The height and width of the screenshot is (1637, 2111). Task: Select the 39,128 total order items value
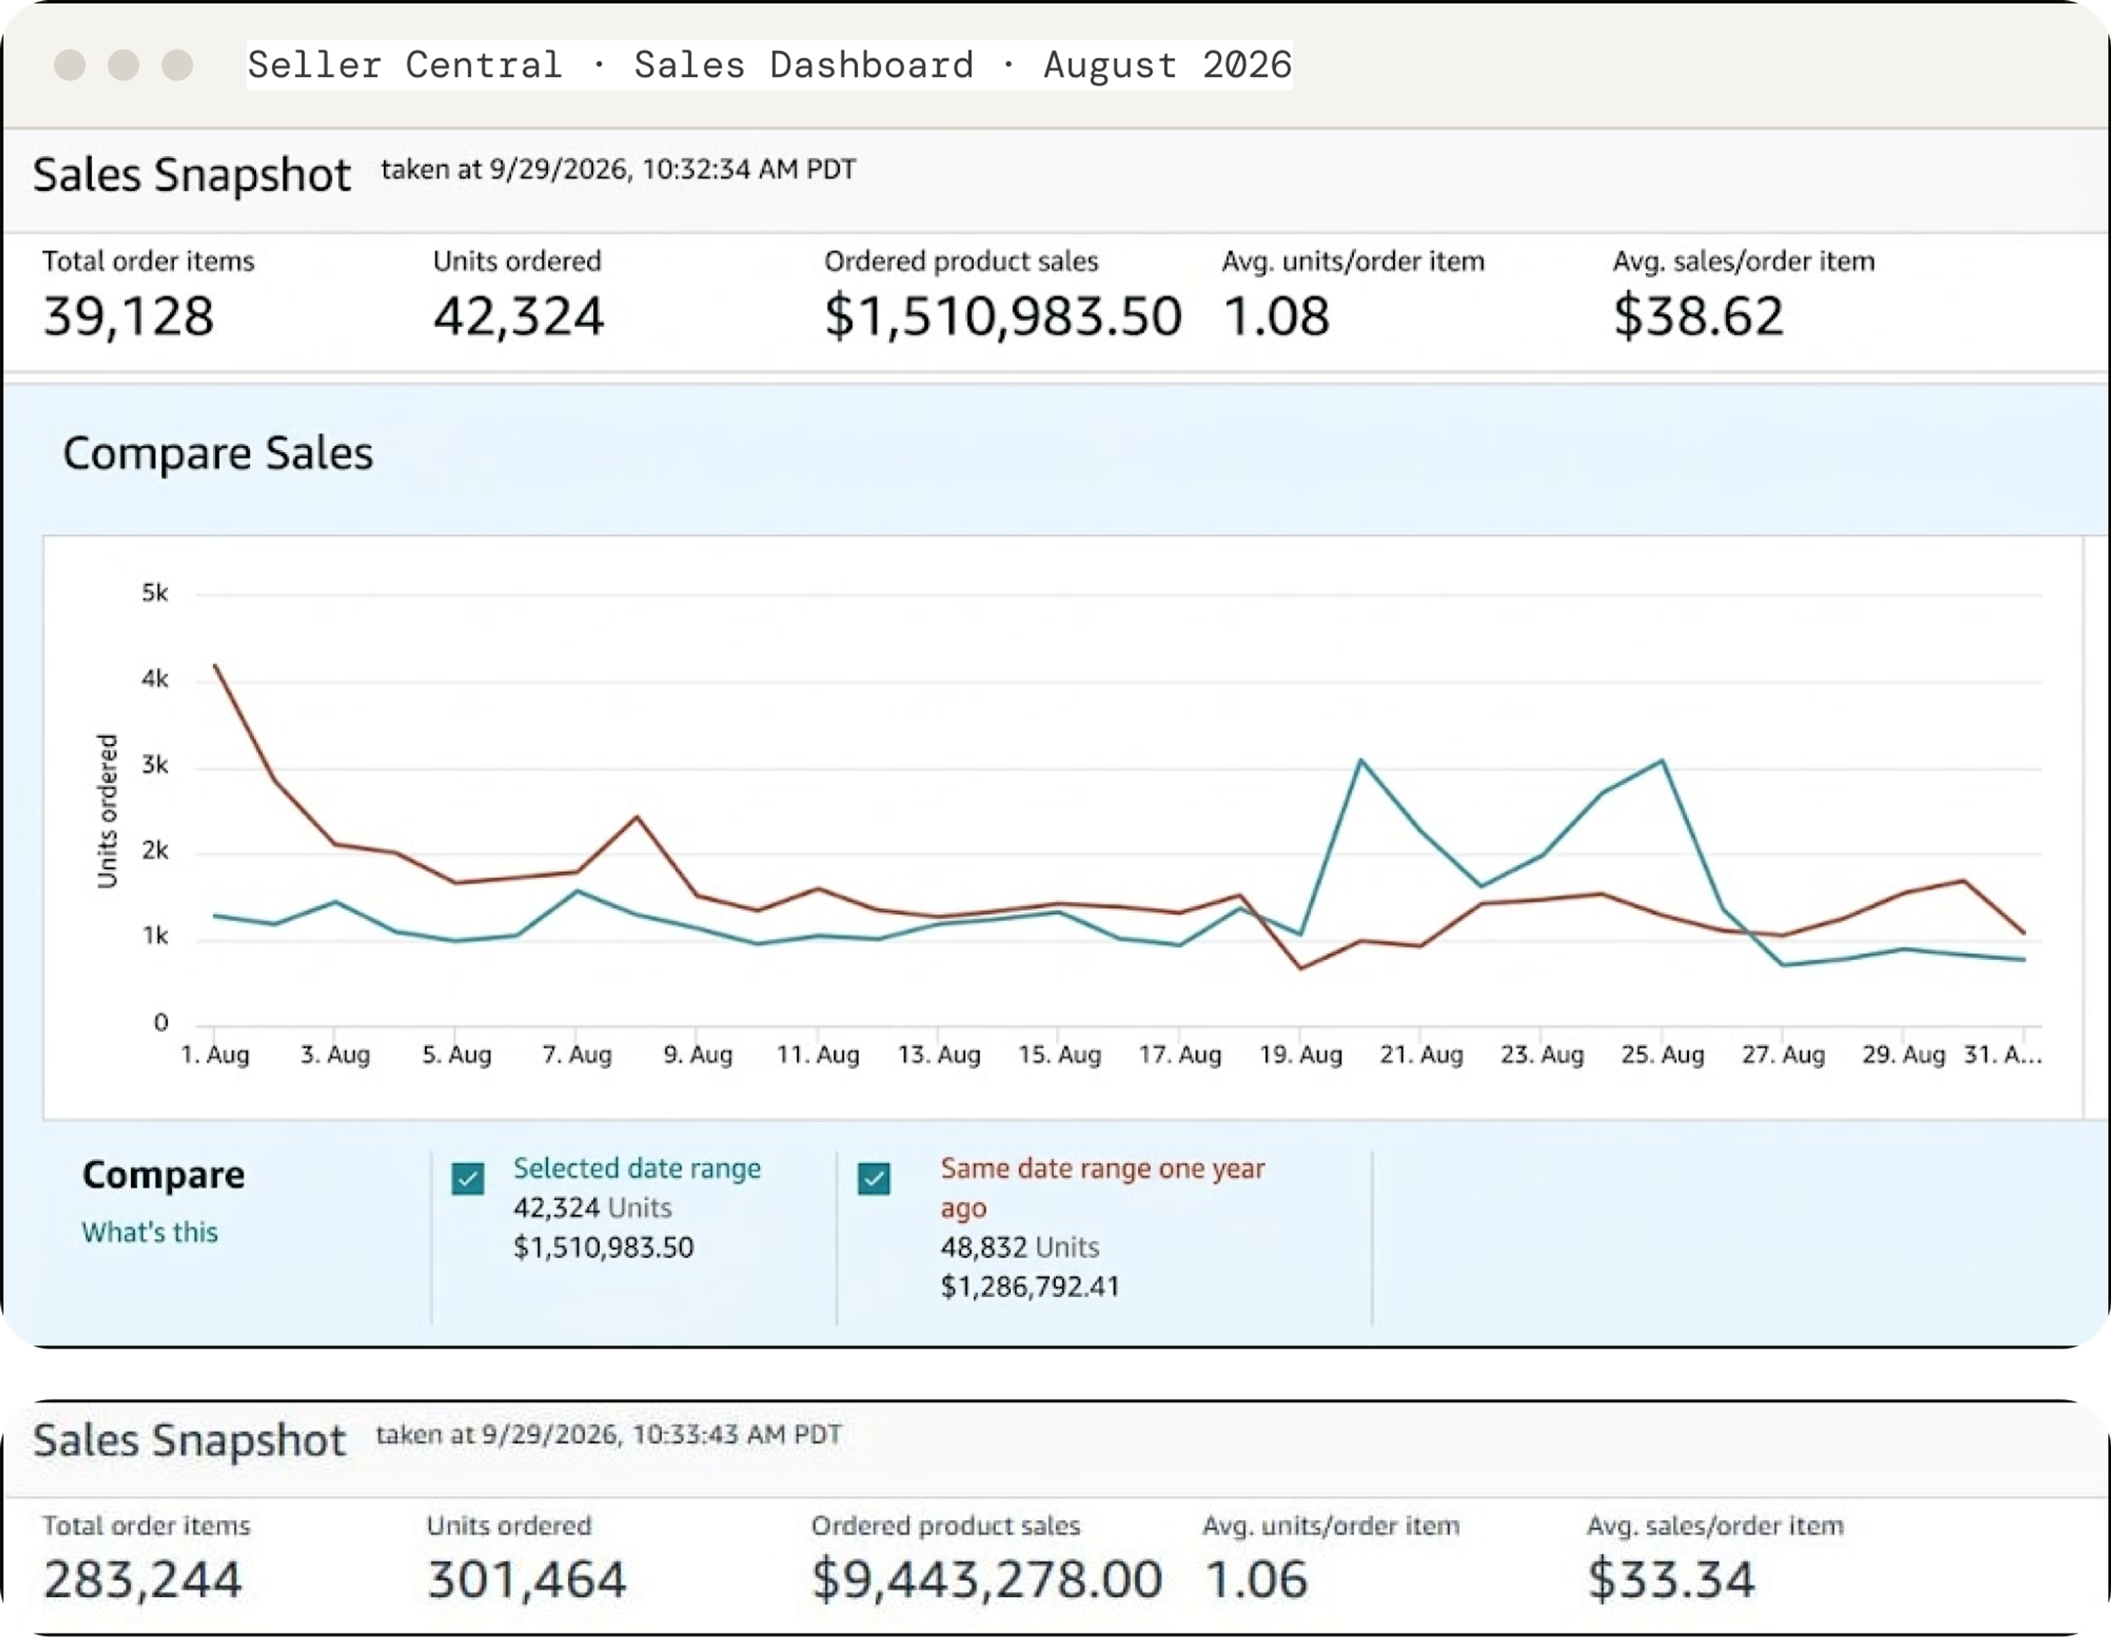[129, 316]
